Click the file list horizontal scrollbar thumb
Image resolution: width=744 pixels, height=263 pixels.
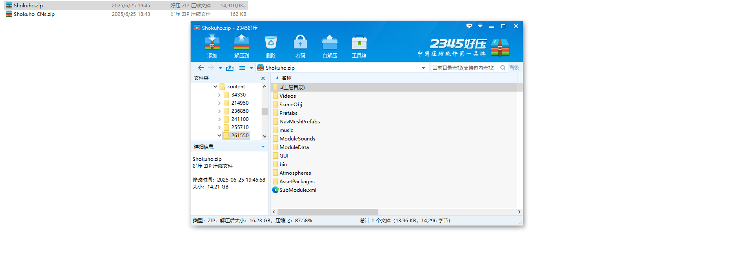click(x=328, y=212)
